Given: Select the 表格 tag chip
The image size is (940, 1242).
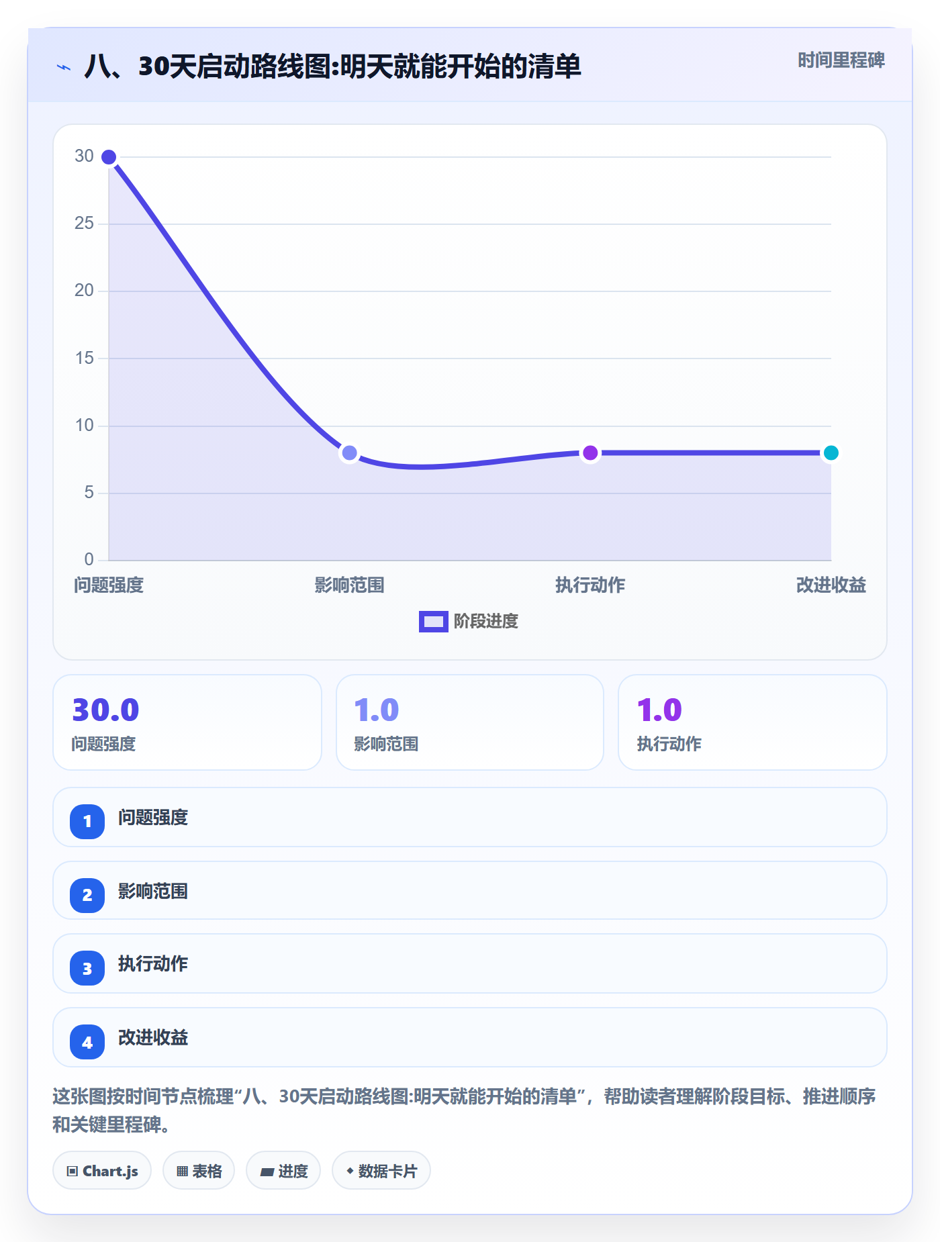Looking at the screenshot, I should tap(199, 1171).
